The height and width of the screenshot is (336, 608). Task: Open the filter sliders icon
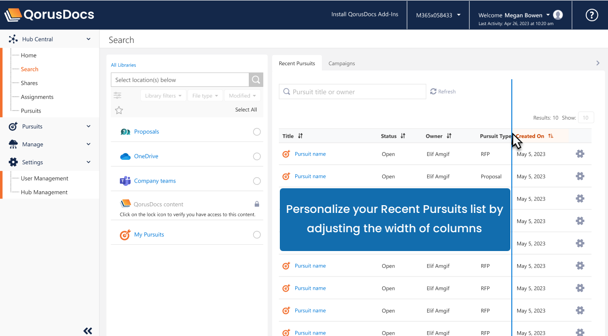117,96
